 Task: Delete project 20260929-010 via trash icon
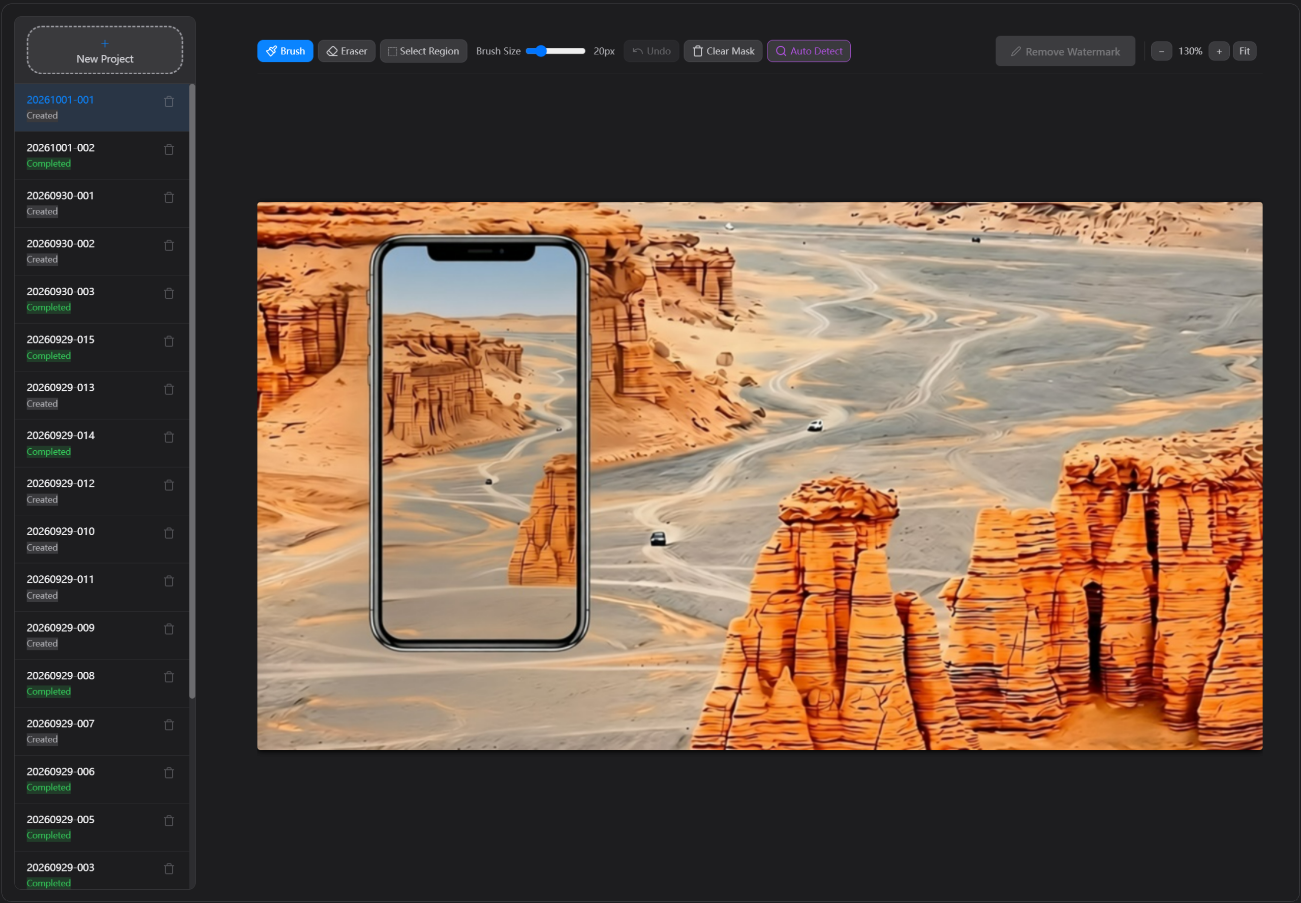169,534
